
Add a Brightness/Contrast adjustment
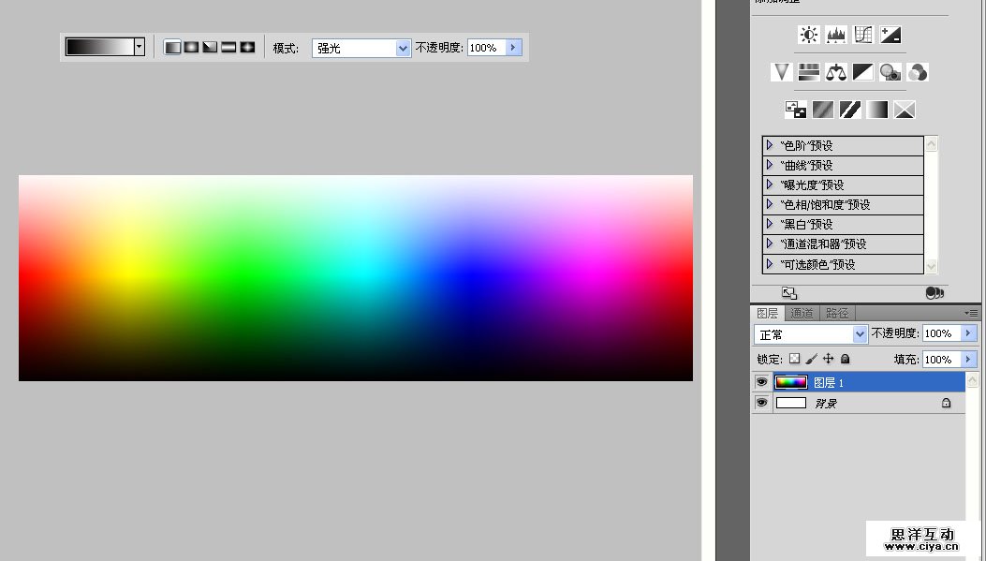809,35
